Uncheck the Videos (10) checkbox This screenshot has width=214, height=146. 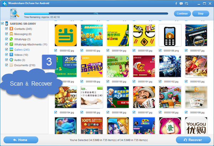click(6, 54)
